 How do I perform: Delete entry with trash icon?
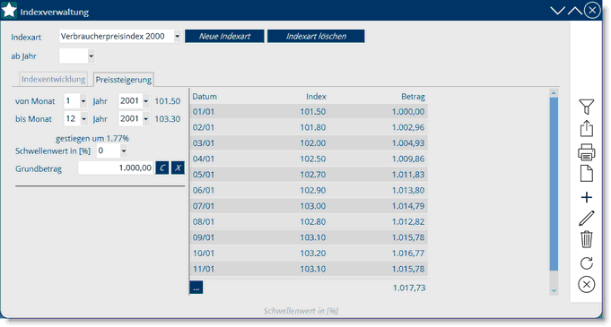pyautogui.click(x=586, y=239)
